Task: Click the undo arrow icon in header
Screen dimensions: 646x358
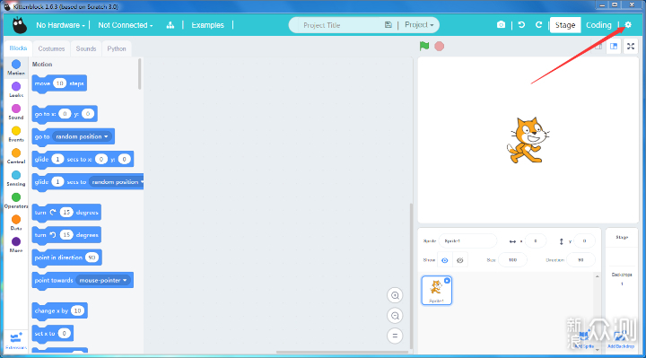Action: 521,25
